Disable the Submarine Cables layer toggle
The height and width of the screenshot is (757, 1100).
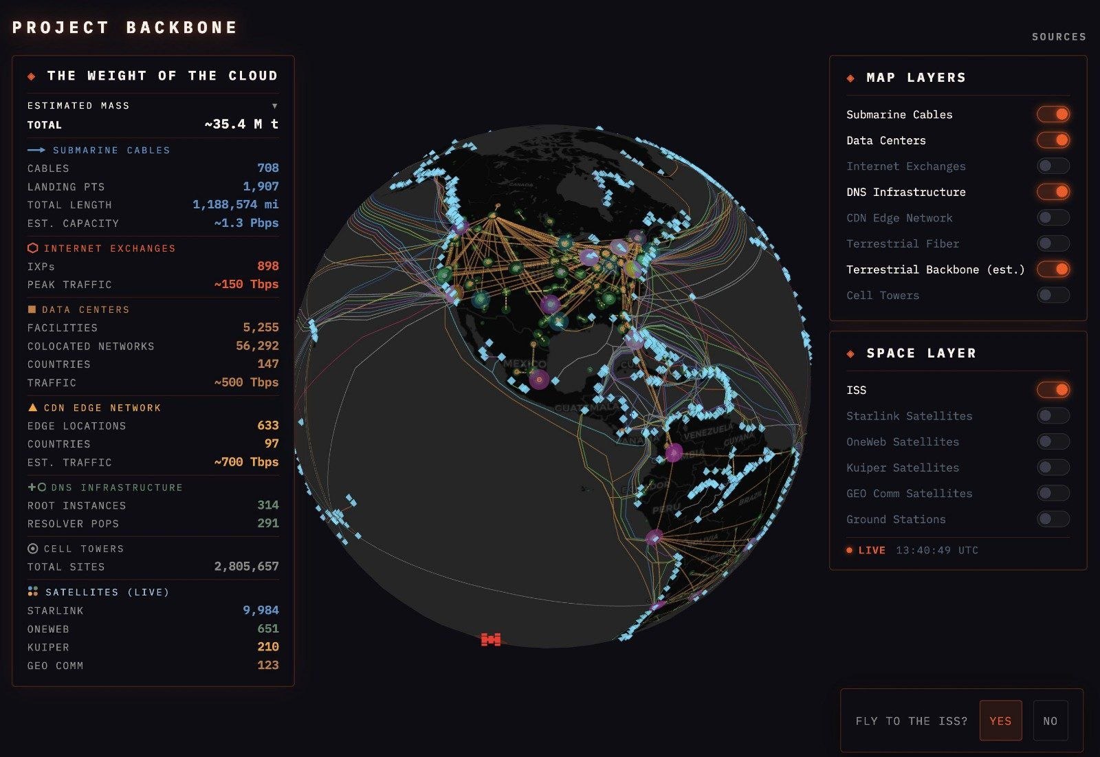(x=1053, y=114)
